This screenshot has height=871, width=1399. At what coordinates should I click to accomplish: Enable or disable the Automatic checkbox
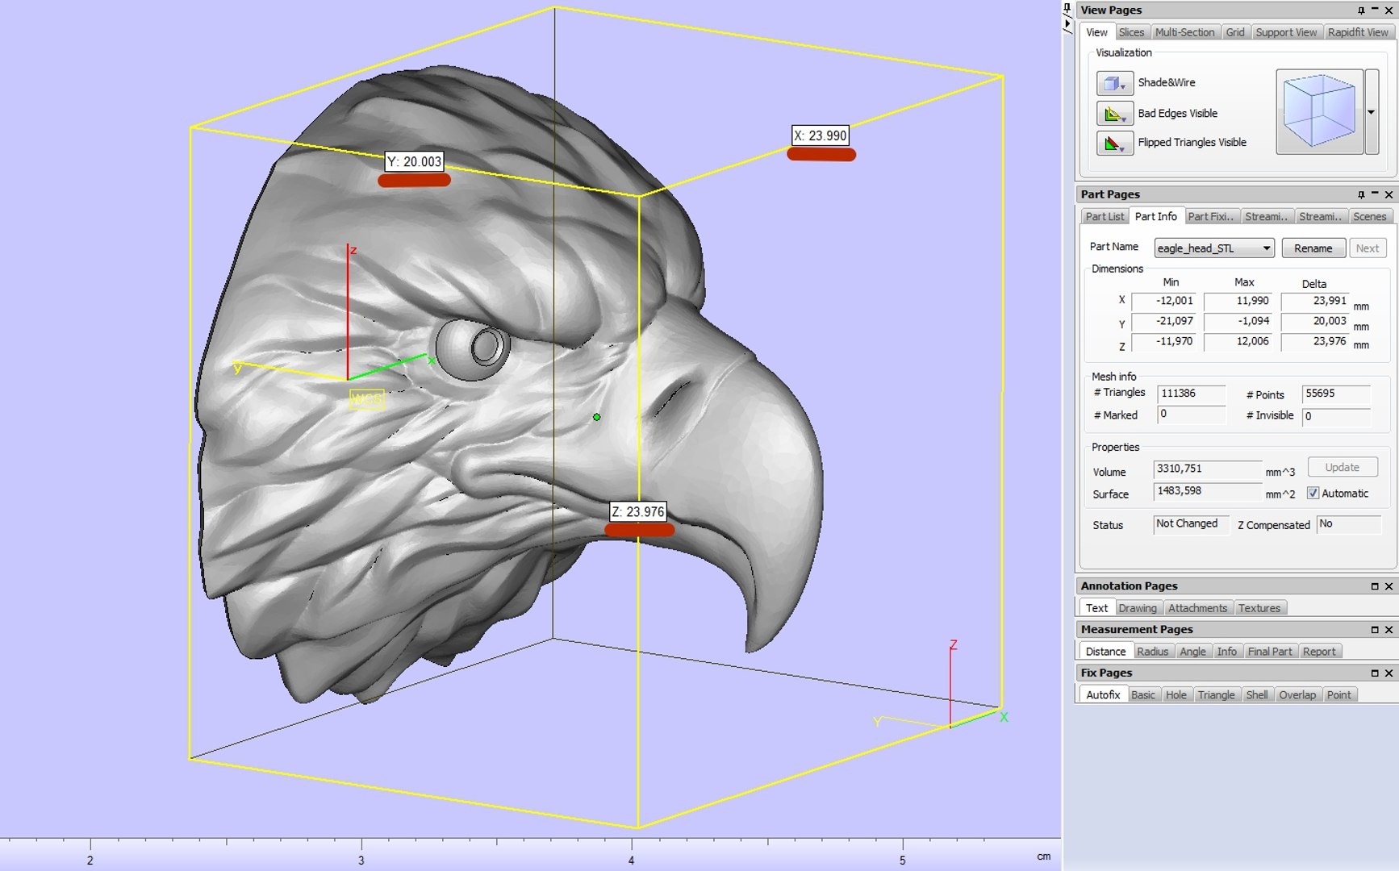click(x=1313, y=494)
